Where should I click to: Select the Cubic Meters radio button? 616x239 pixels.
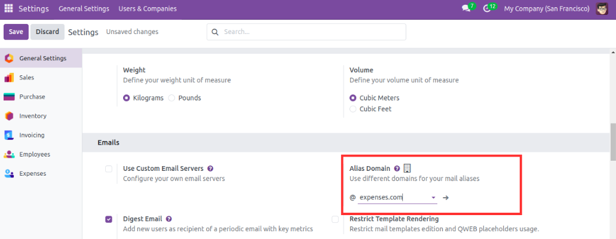click(353, 98)
